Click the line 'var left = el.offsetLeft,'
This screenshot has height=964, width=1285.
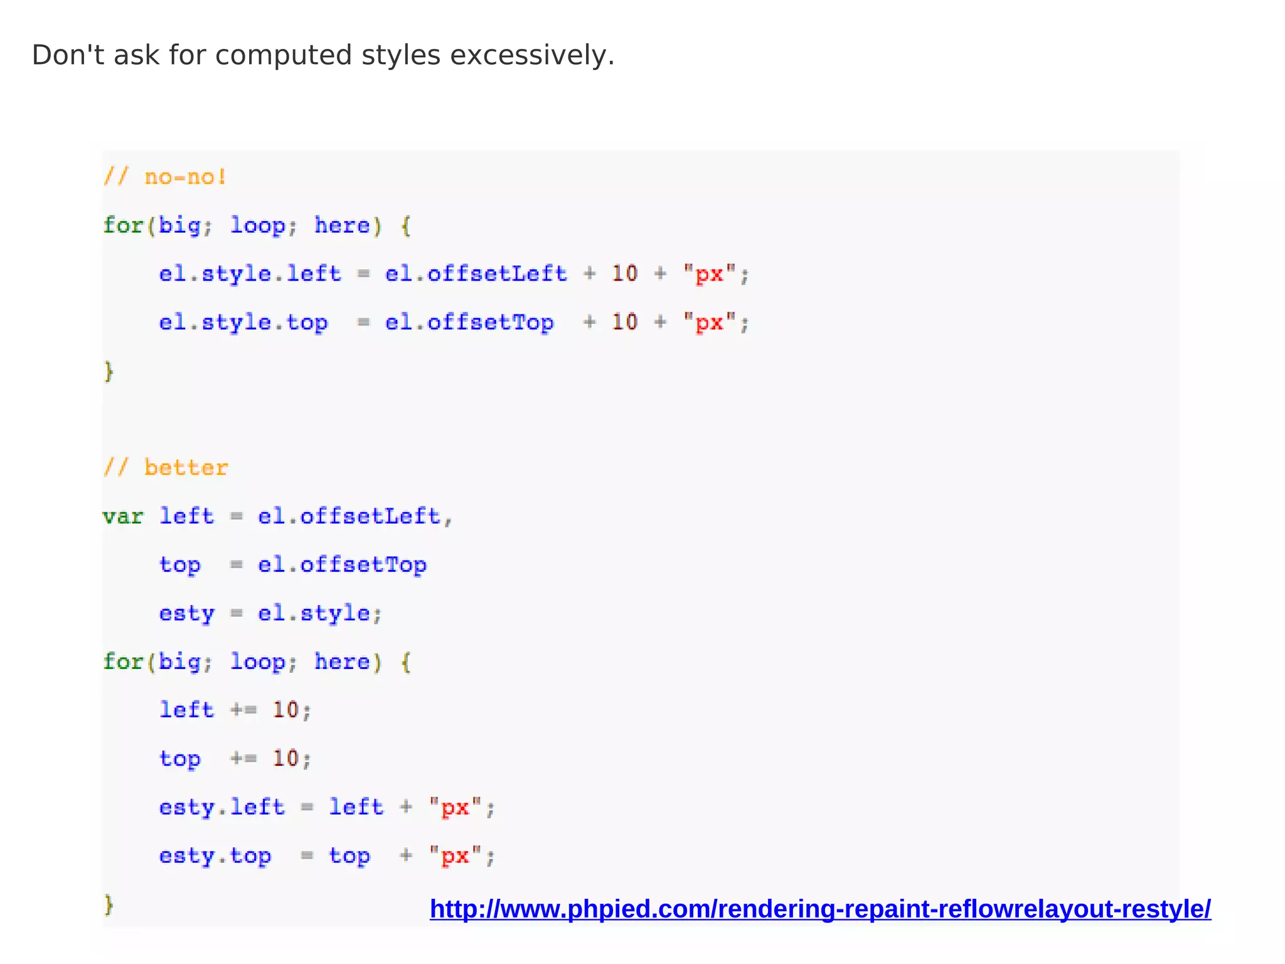coord(277,517)
